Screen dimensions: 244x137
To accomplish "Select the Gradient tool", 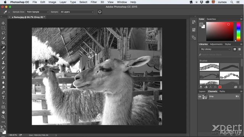I will 3,78.
